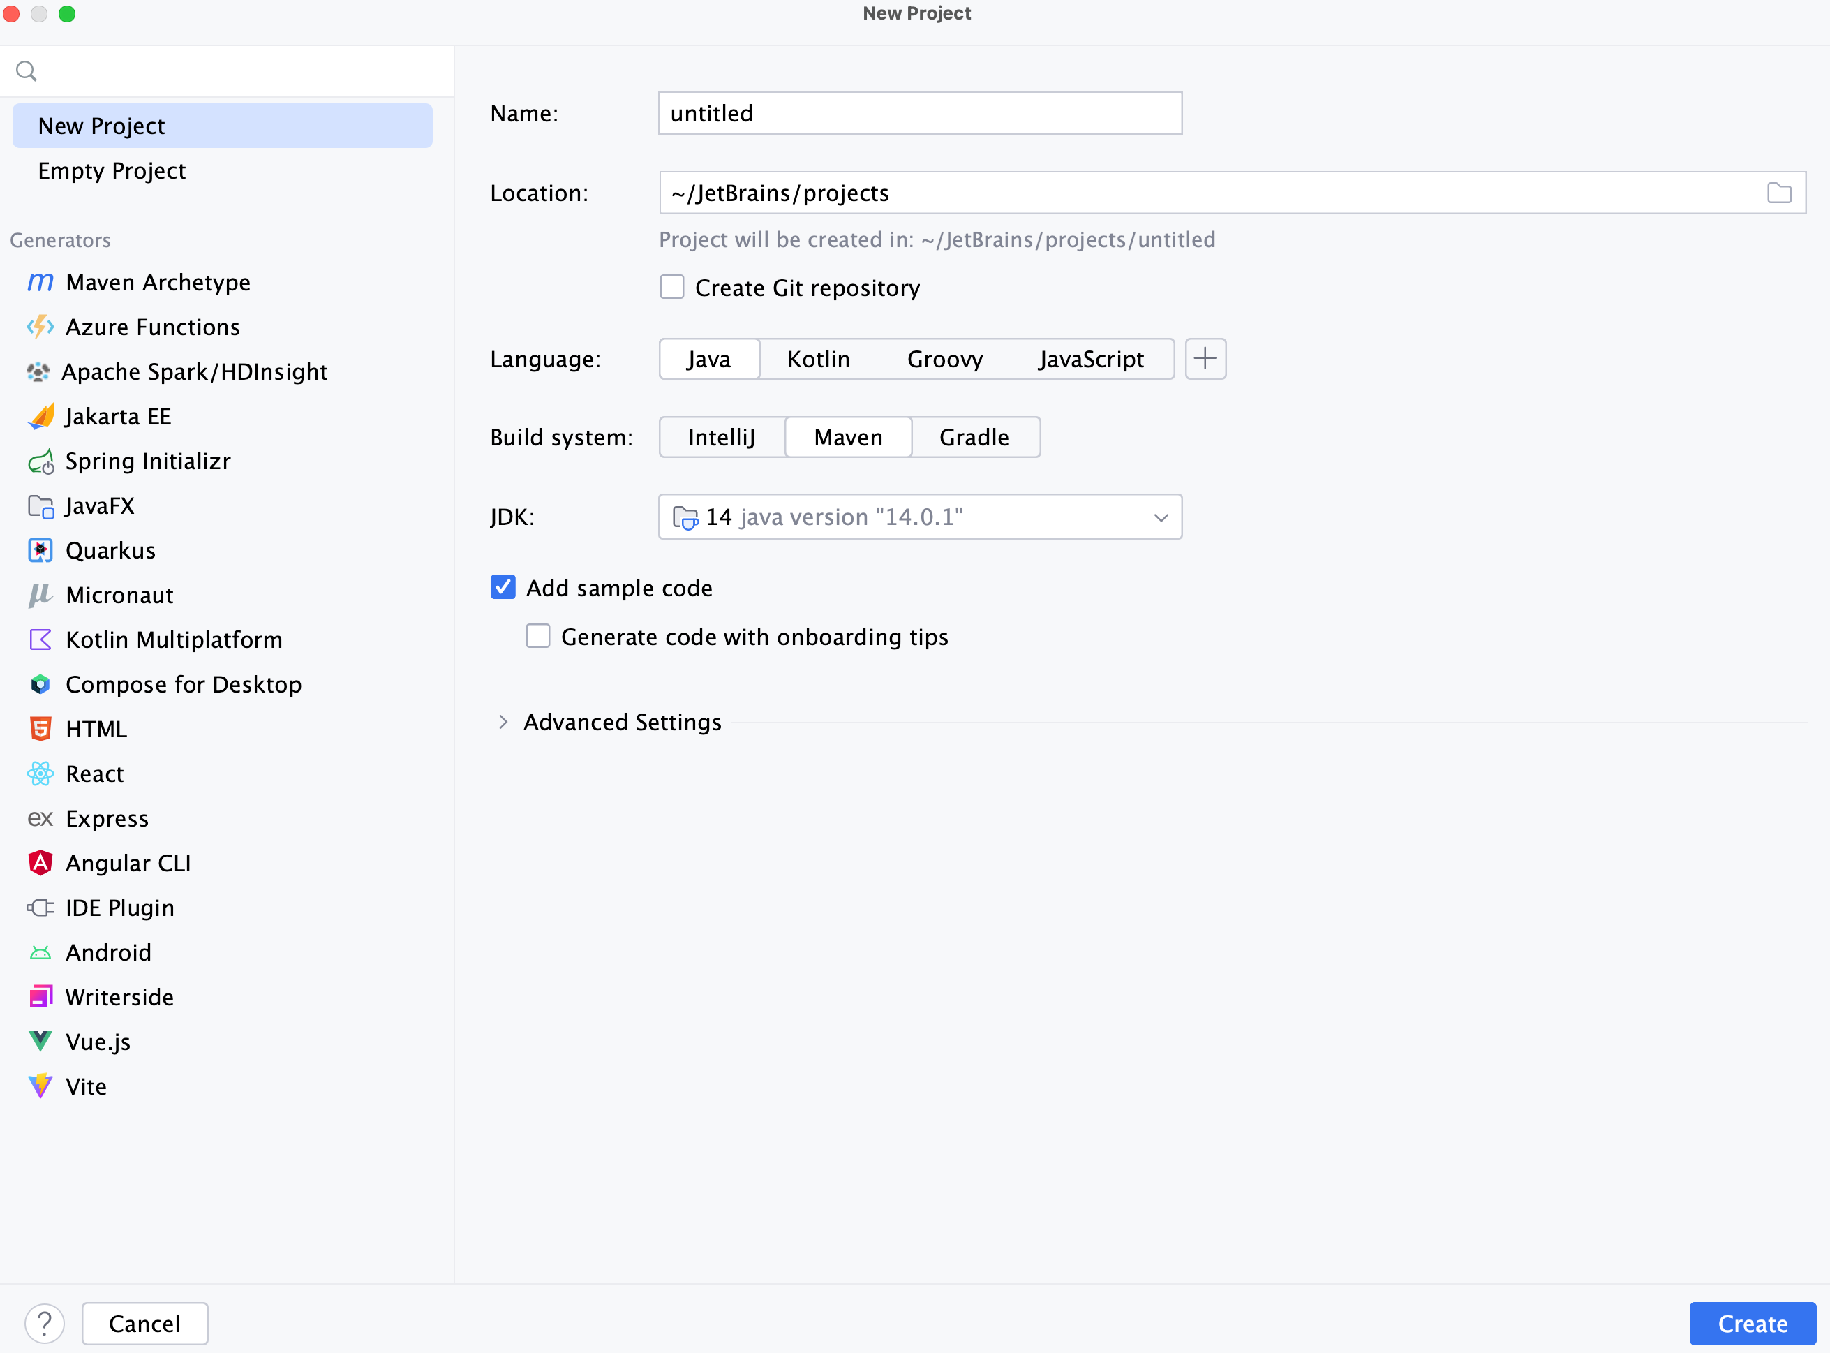Select the Vue.js logo icon
Viewport: 1830px width, 1353px height.
[x=40, y=1042]
